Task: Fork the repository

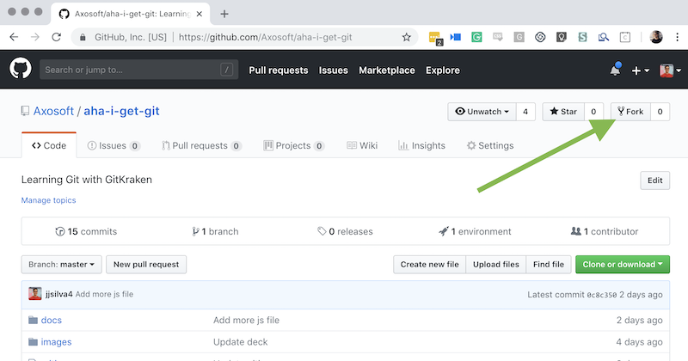Action: coord(630,112)
